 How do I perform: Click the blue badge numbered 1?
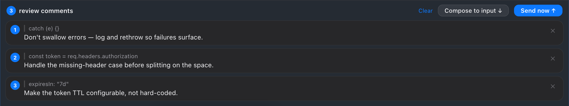[x=15, y=30]
